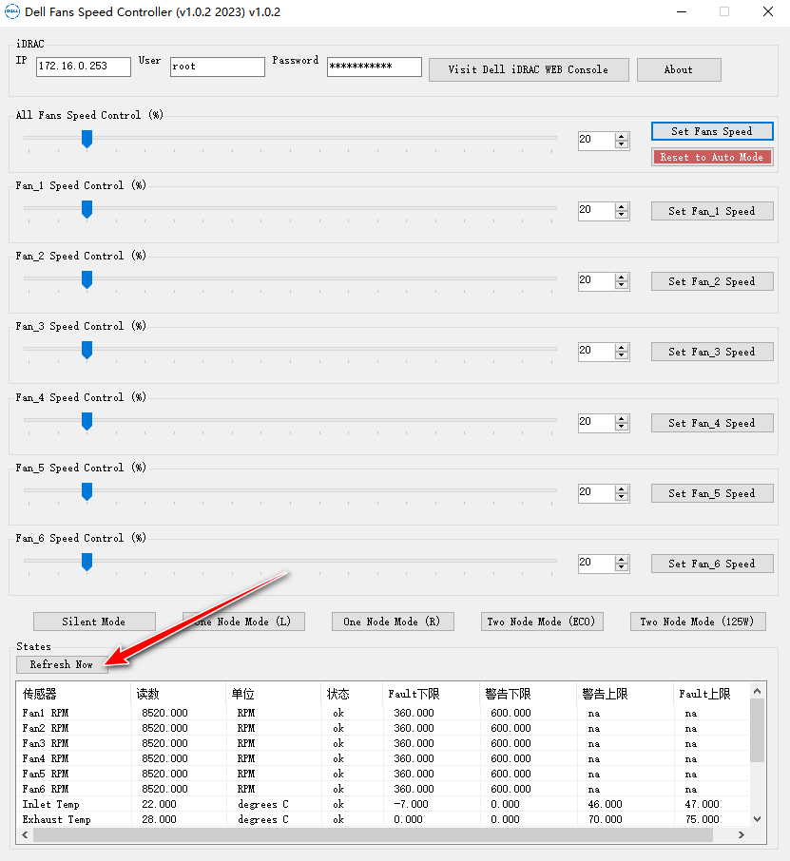Click the Fan_5 speed slider thumb
Viewport: 790px width, 861px height.
click(87, 491)
